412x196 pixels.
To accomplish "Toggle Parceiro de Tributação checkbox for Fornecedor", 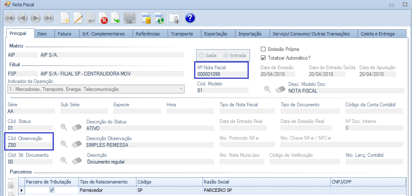I will (52, 190).
